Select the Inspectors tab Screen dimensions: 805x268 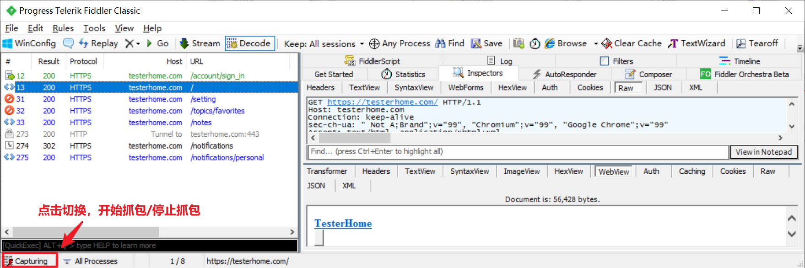click(x=478, y=73)
